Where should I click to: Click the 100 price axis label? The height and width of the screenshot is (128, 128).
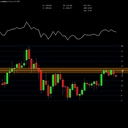pyautogui.click(x=122, y=86)
